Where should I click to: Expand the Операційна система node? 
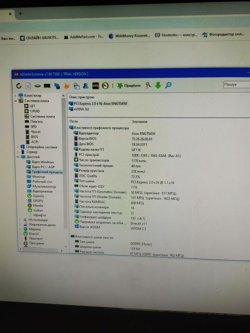pos(18,147)
